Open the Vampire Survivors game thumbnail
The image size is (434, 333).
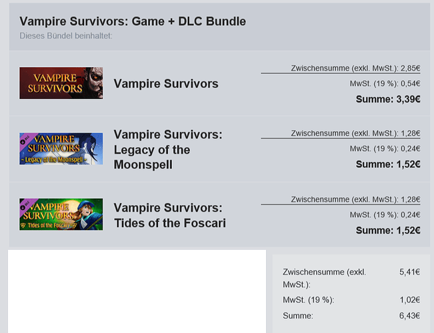(61, 83)
